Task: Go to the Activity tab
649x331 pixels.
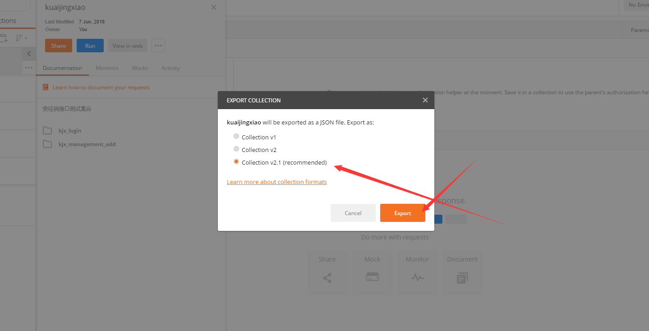Action: click(170, 68)
